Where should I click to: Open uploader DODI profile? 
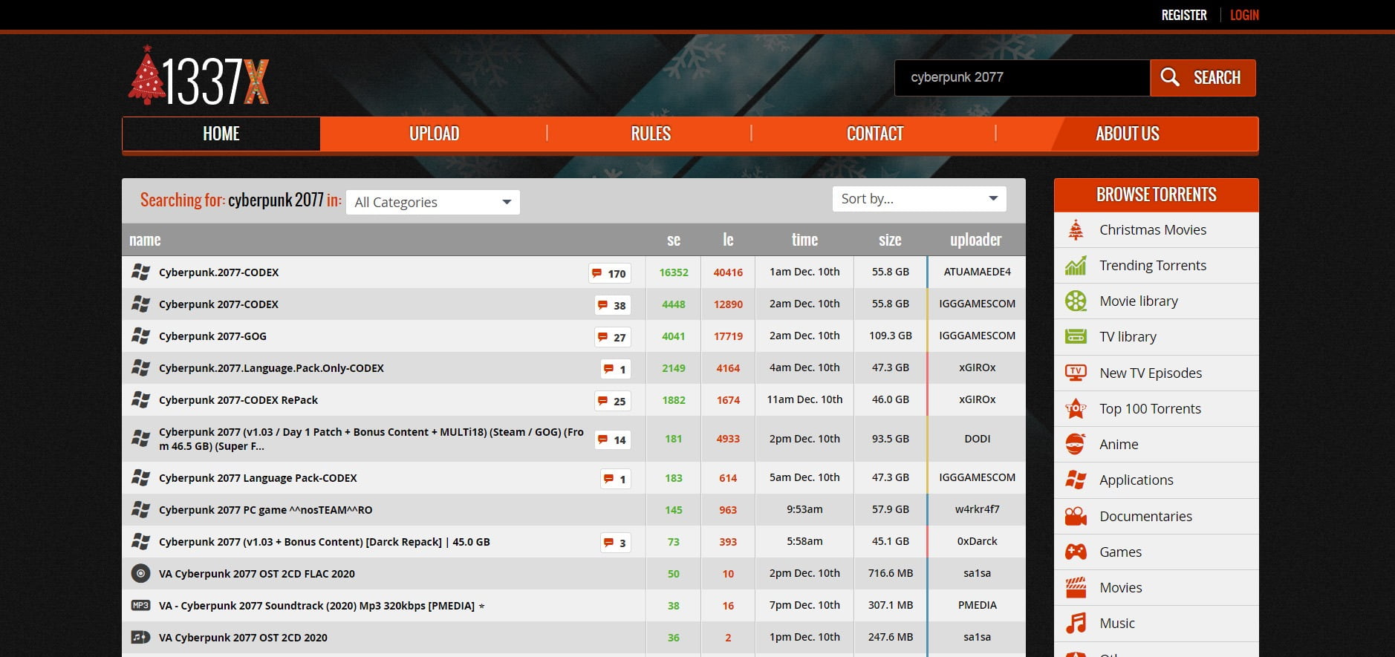click(977, 439)
